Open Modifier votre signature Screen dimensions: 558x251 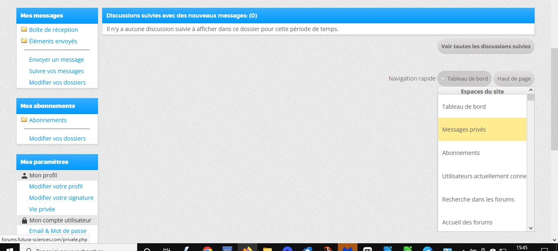[x=61, y=197]
